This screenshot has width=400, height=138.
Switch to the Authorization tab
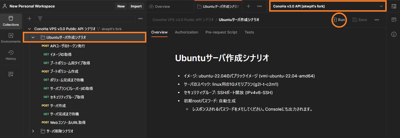click(x=186, y=32)
